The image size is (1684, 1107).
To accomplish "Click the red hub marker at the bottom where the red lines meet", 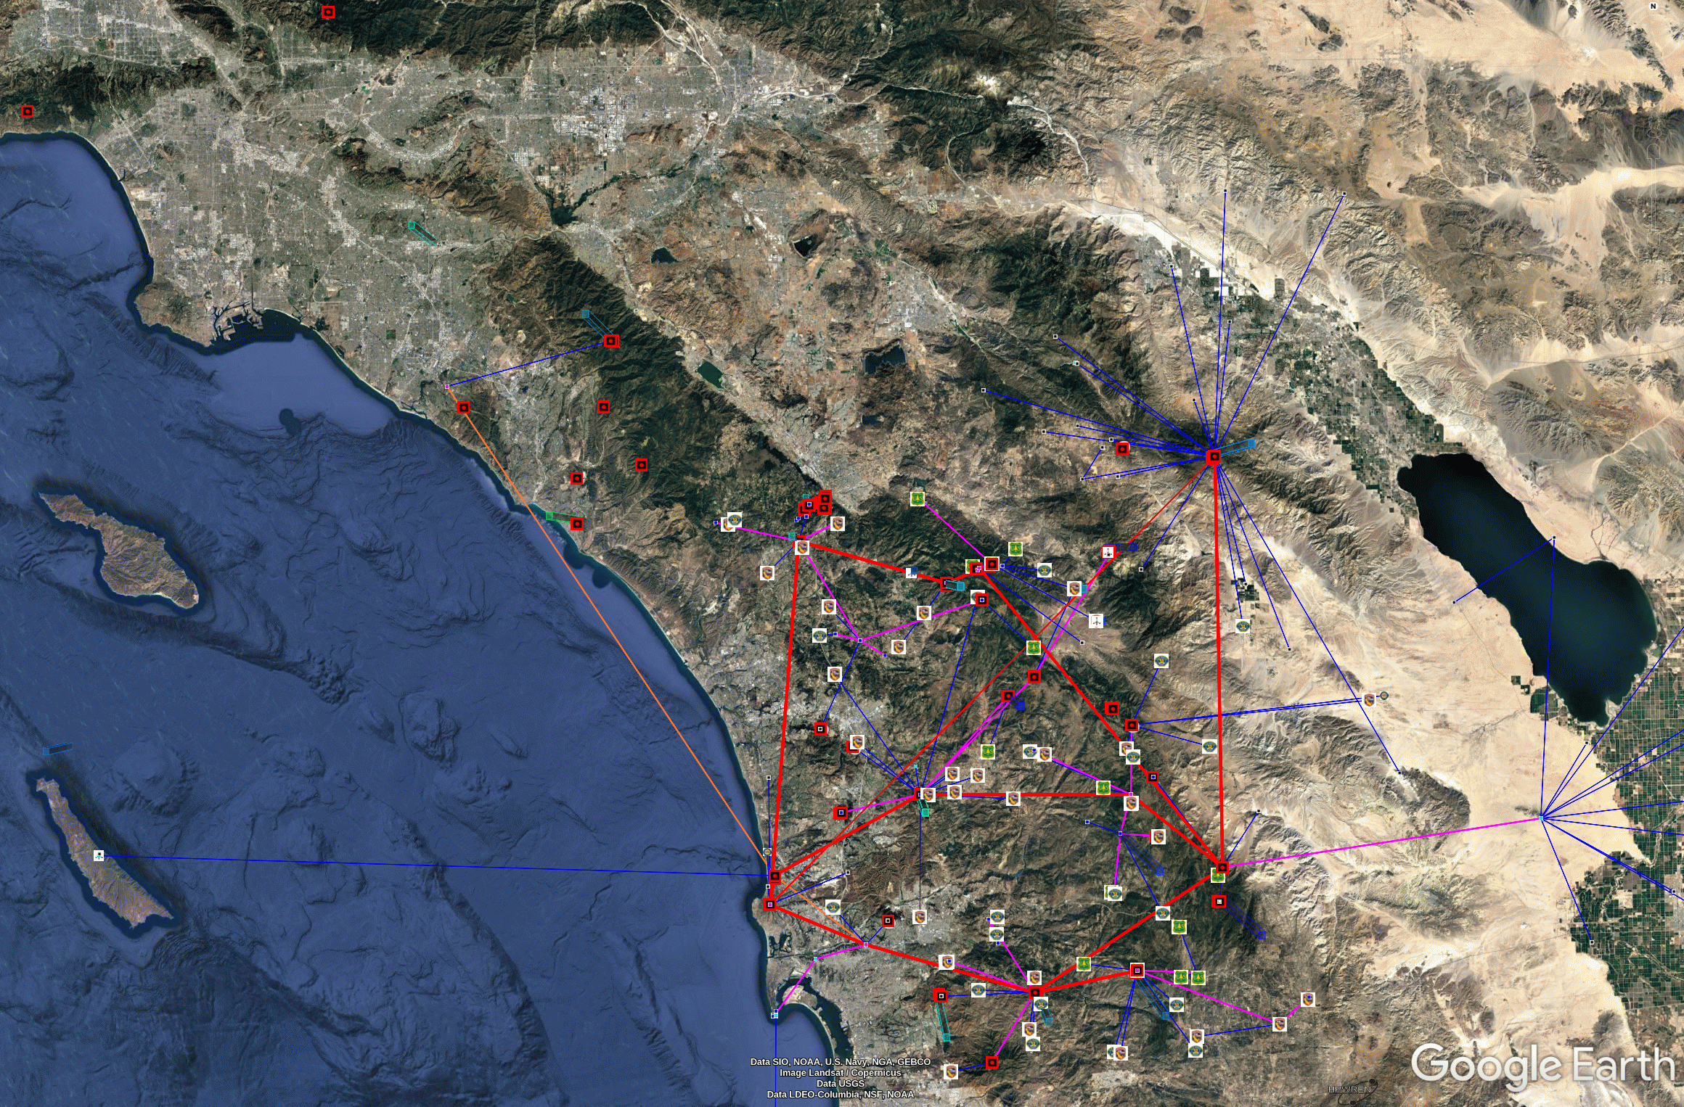I will 1035,992.
